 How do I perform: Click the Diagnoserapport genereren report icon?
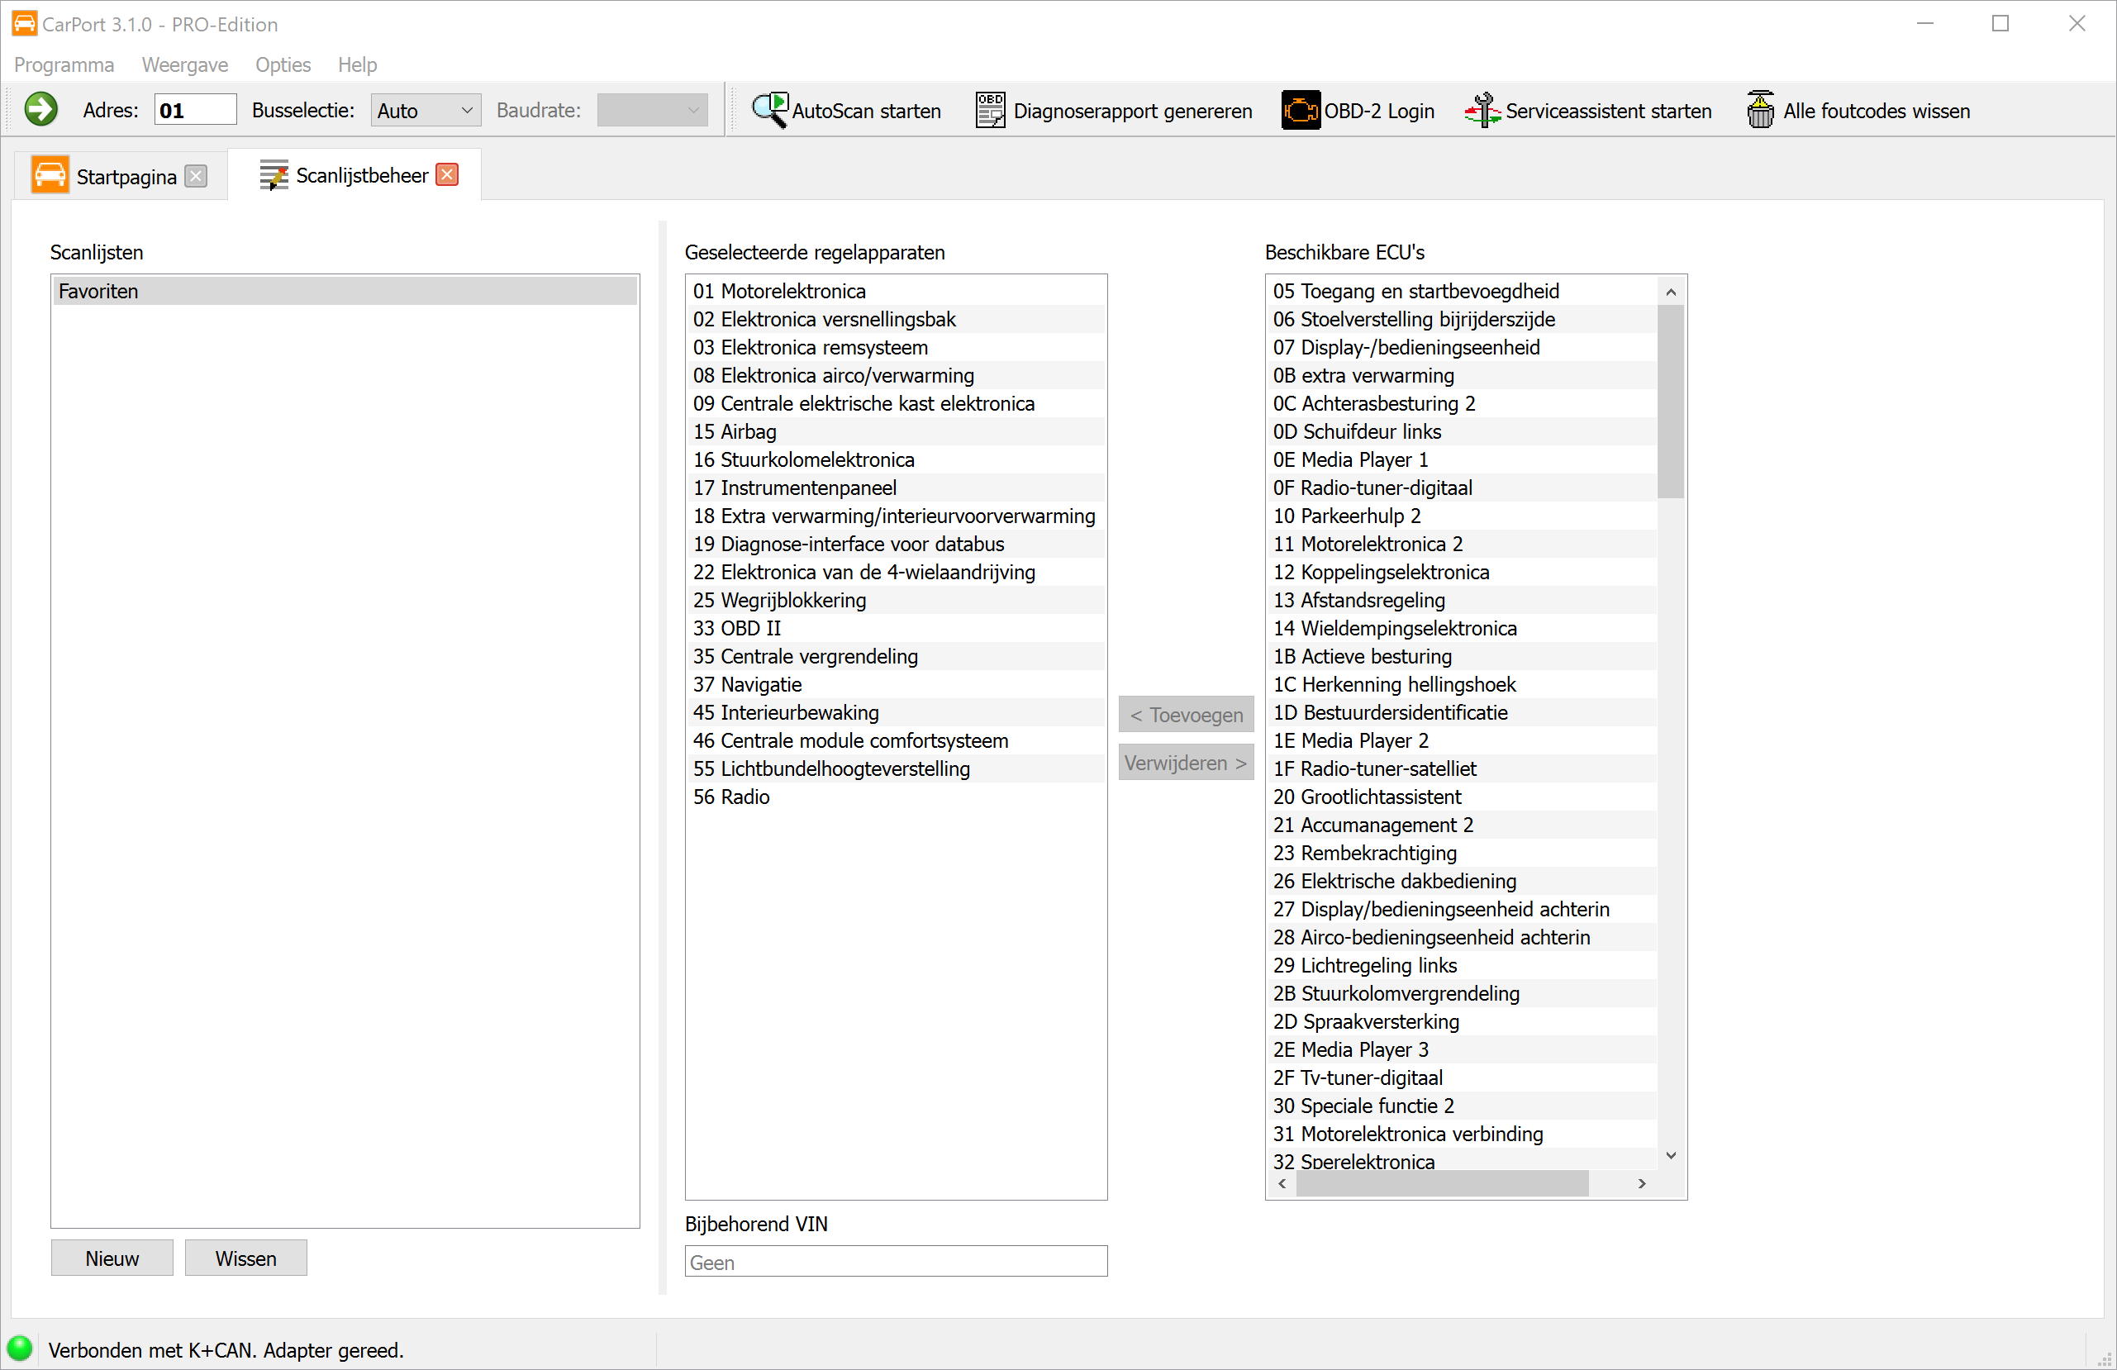(x=990, y=109)
